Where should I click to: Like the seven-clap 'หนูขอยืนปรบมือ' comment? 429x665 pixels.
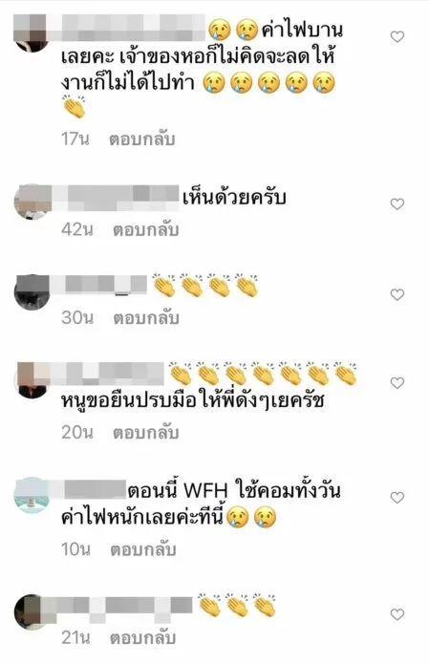tap(397, 383)
